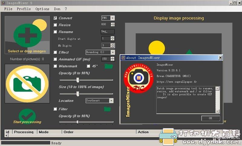Toggle the 45° watermark checkbox

coord(88,66)
